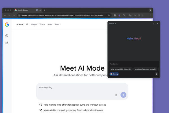Image resolution: width=169 pixels, height=113 pixels.
Task: Bookmark this page with the star icon
Action: (109, 16)
